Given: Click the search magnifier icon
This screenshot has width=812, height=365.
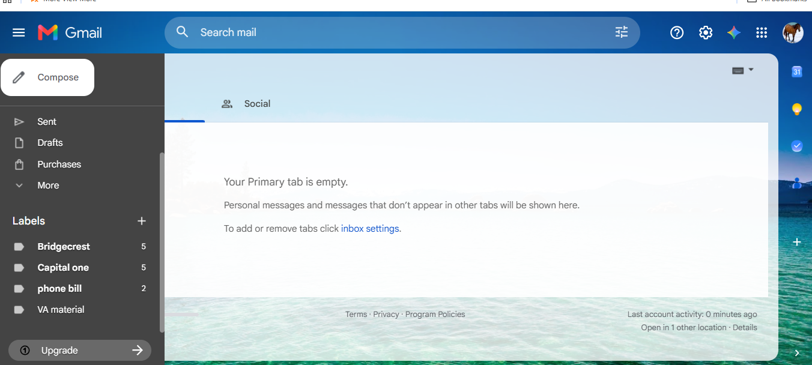Looking at the screenshot, I should pos(183,32).
